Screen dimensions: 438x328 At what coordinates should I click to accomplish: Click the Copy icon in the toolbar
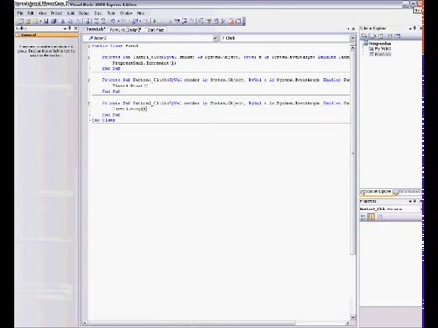click(x=70, y=21)
